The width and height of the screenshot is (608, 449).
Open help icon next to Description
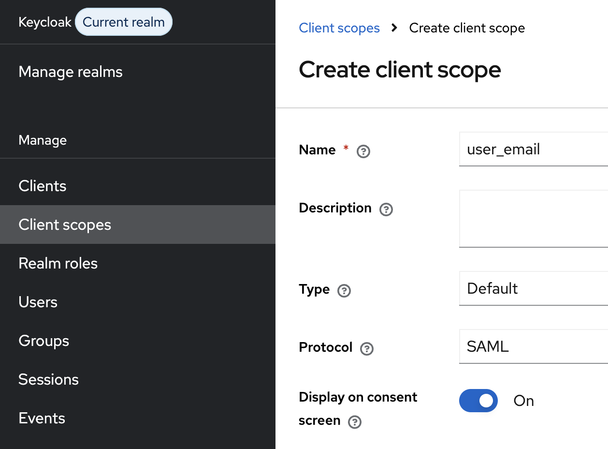click(x=386, y=210)
